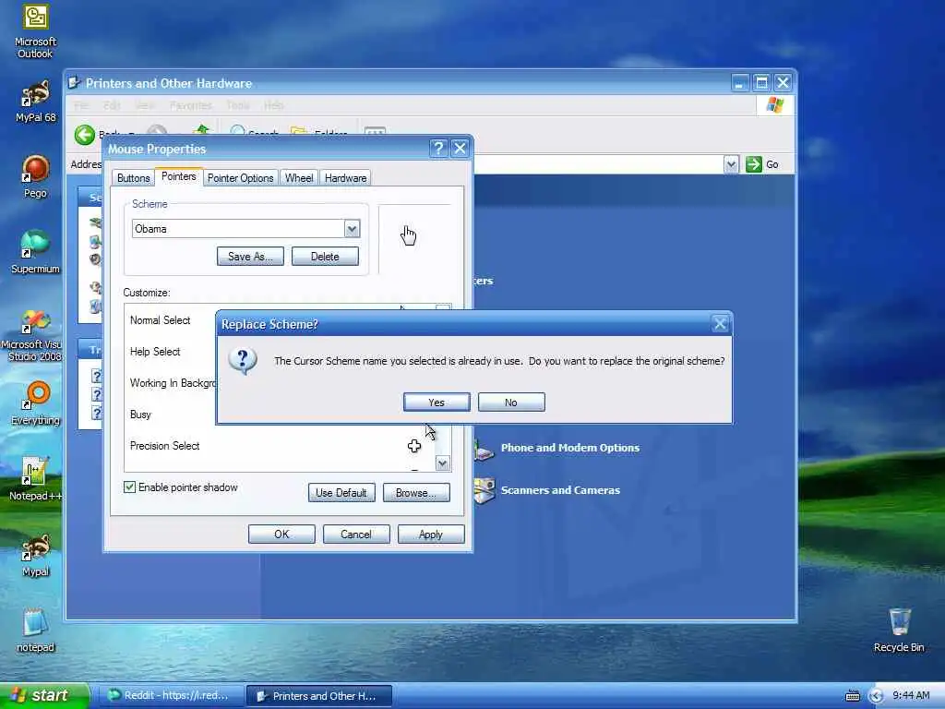Open MyPal 68 desktop icon
This screenshot has width=945, height=709.
[35, 102]
